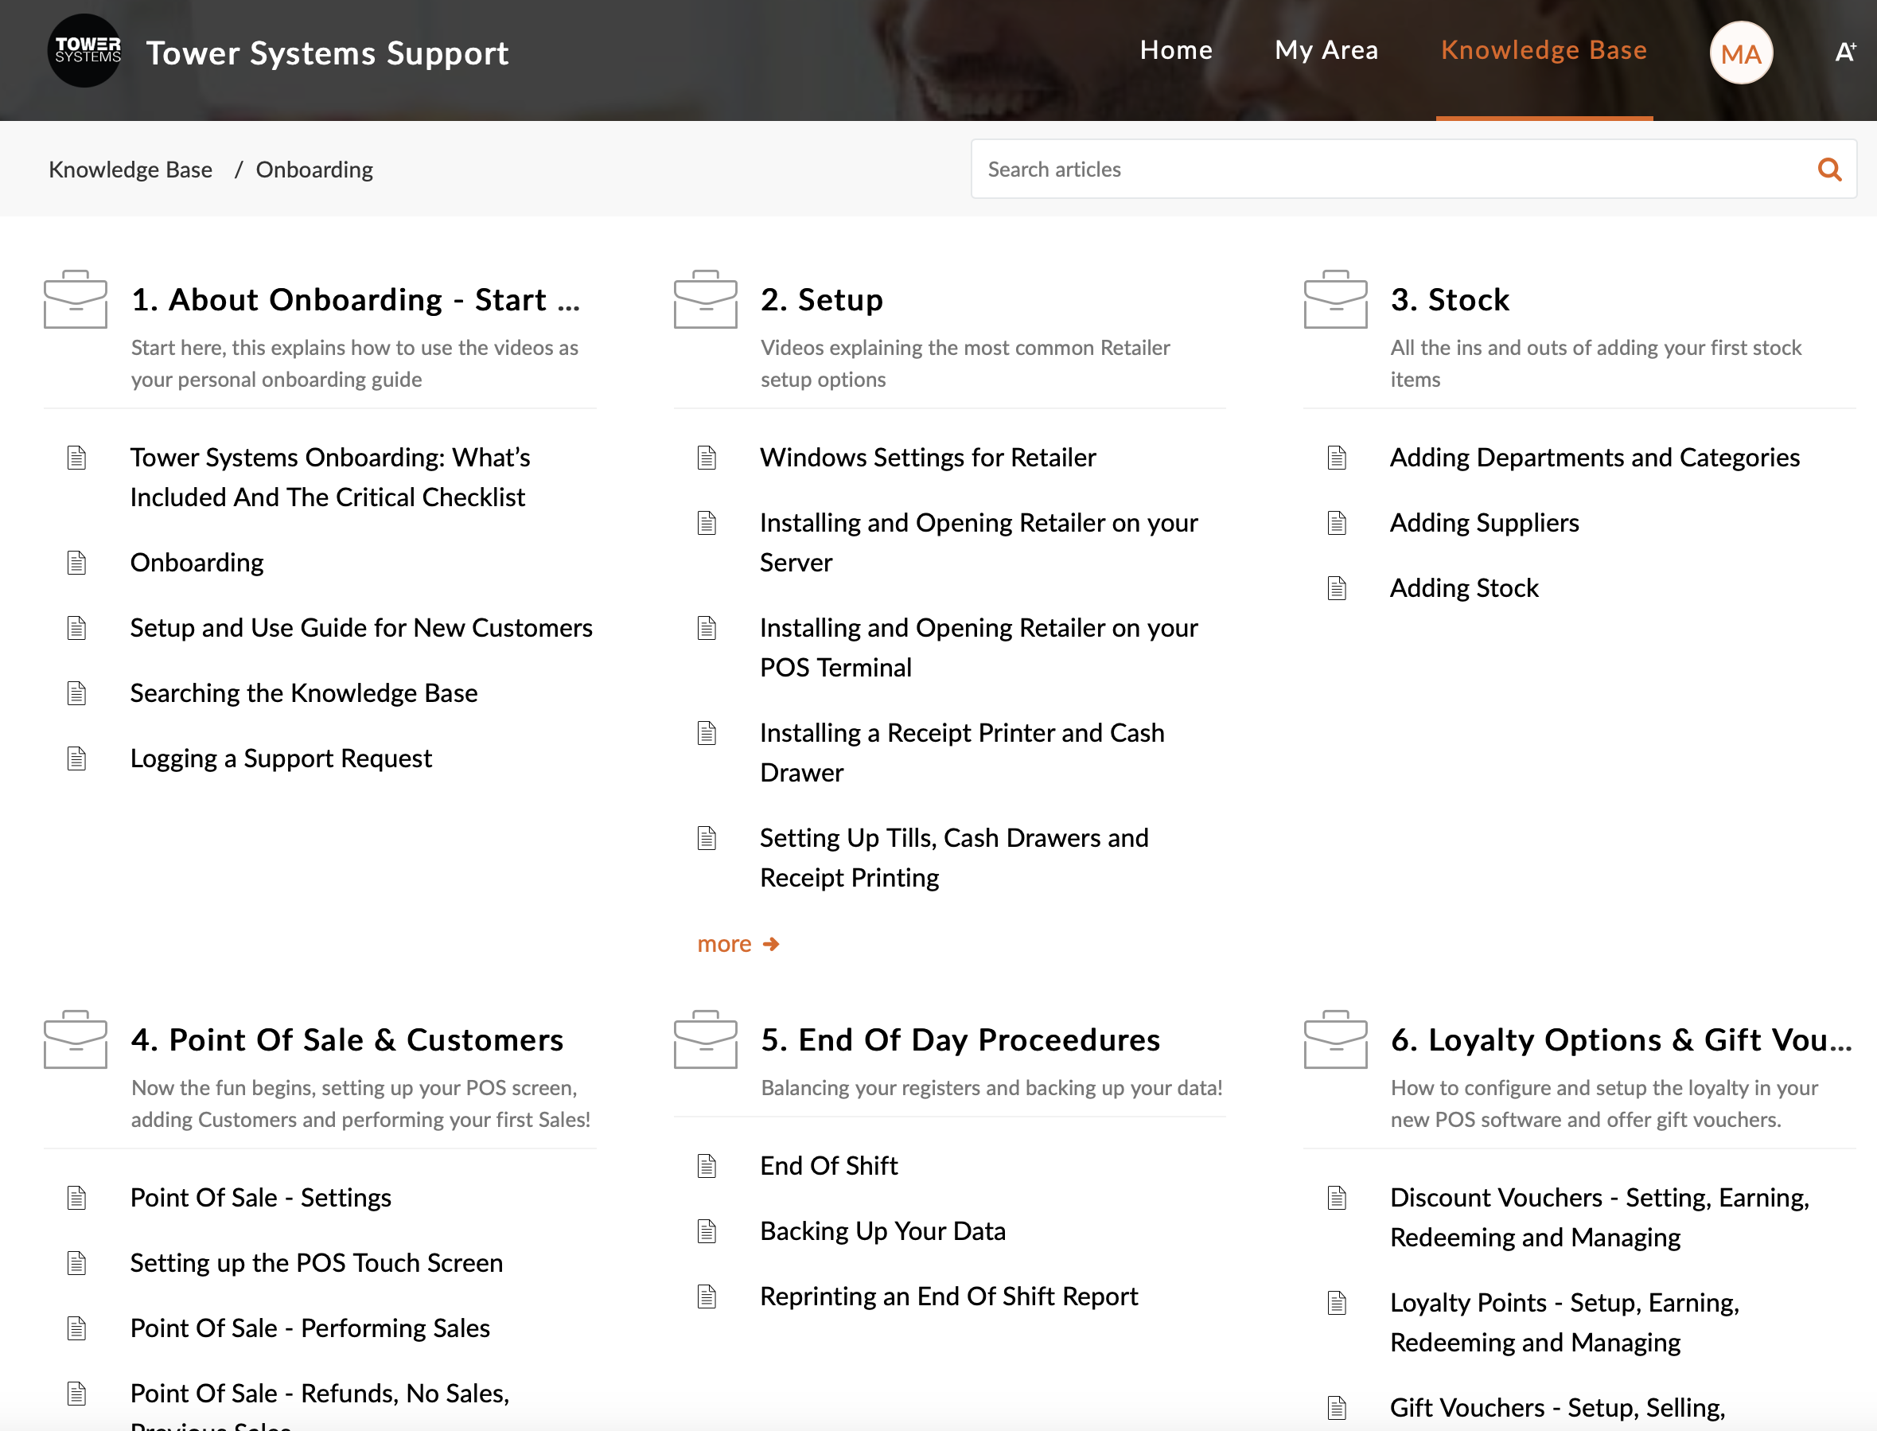Click the briefcase icon for Point Of Sale & Customers

point(76,1039)
